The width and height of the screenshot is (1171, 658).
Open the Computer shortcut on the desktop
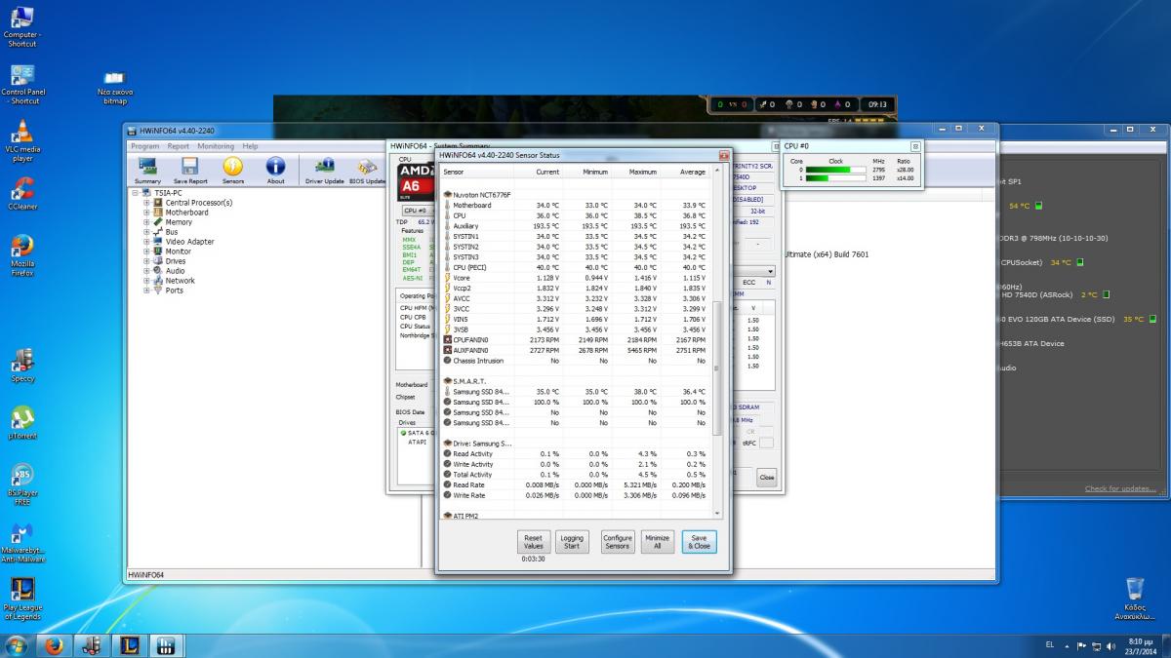21,27
